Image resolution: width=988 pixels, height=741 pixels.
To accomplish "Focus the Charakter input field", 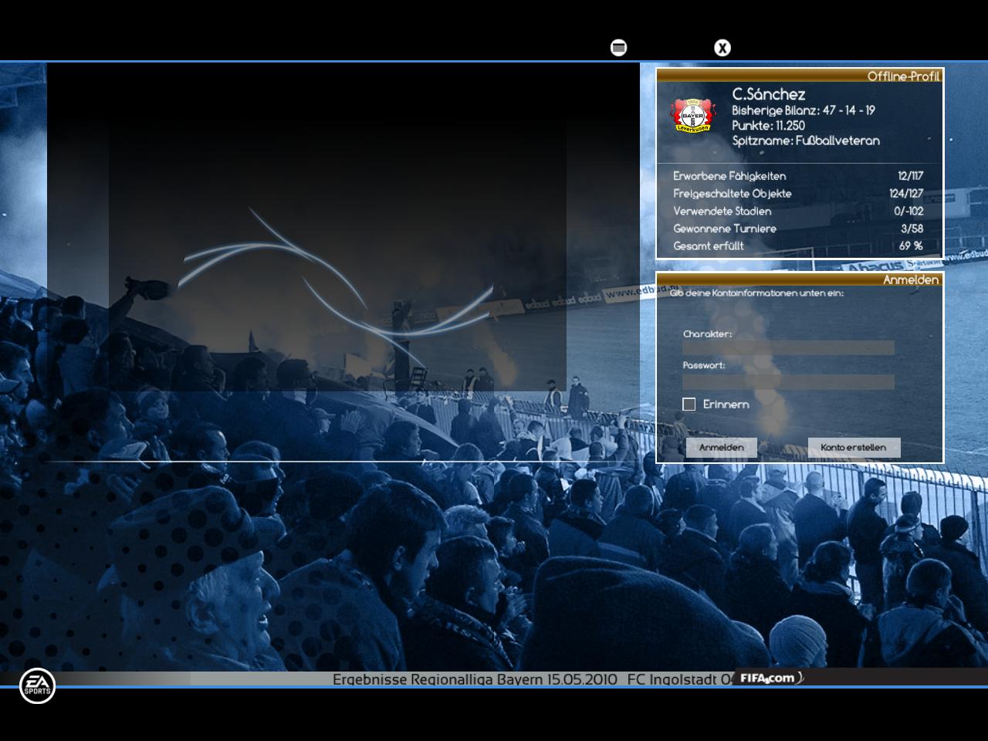I will tap(788, 348).
